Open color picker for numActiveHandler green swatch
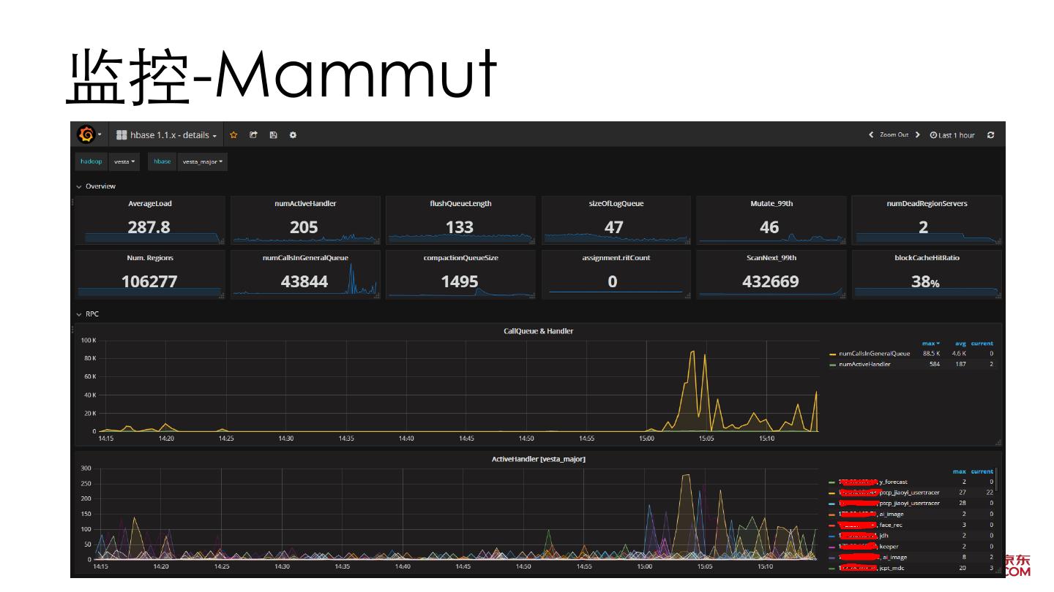Viewport: 1054px width, 592px height. (x=832, y=365)
